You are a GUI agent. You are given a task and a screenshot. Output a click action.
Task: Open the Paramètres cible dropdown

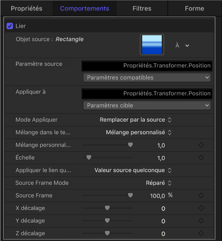147,106
